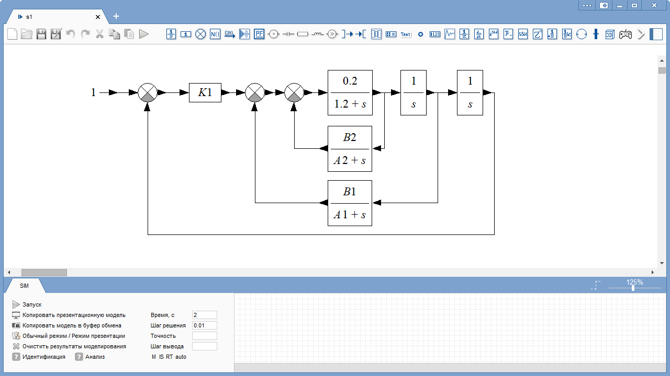Image resolution: width=670 pixels, height=376 pixels.
Task: Select the B2/(A2+s) feedback block
Action: point(350,149)
